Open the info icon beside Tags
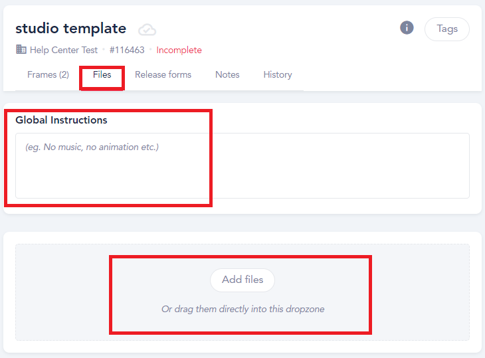Viewport: 485px width, 358px height. pyautogui.click(x=407, y=28)
